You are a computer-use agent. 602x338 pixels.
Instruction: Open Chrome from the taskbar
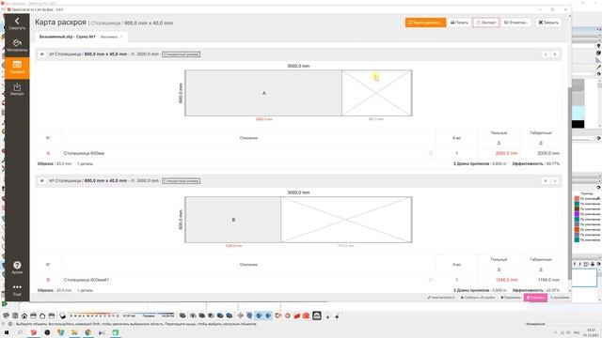[x=87, y=332]
